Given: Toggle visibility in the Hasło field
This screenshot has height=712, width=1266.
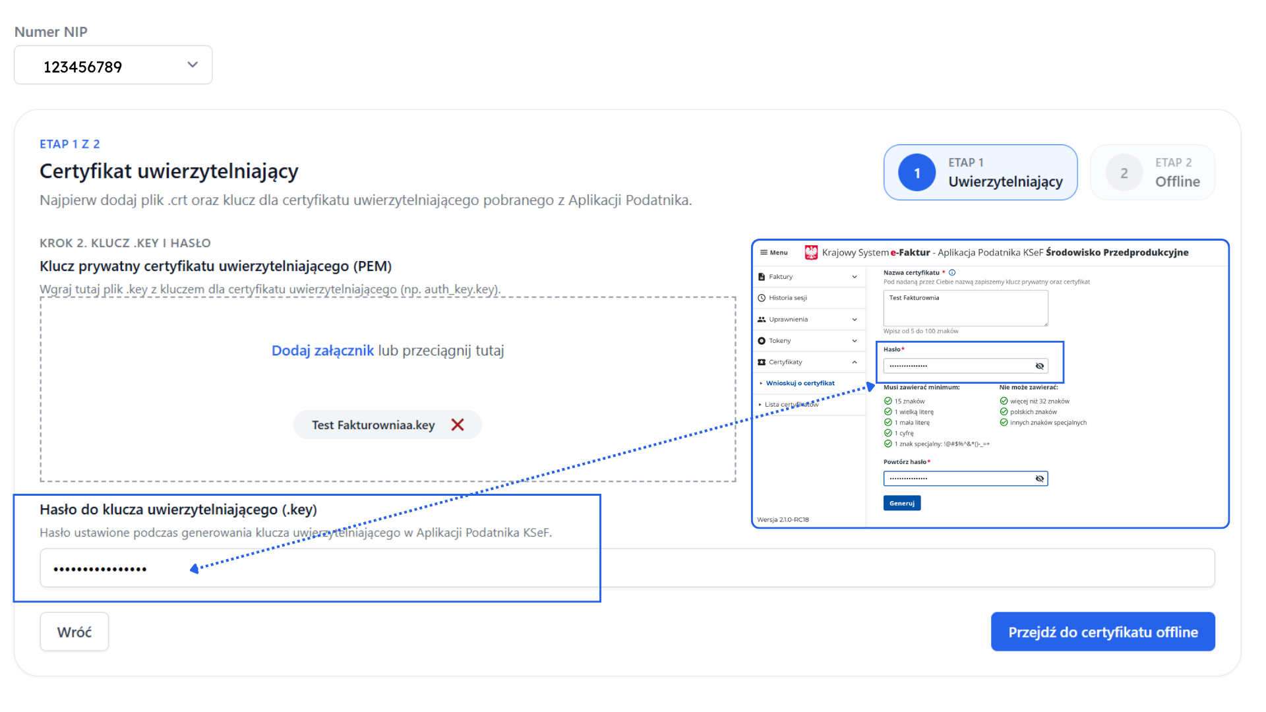Looking at the screenshot, I should (1040, 366).
